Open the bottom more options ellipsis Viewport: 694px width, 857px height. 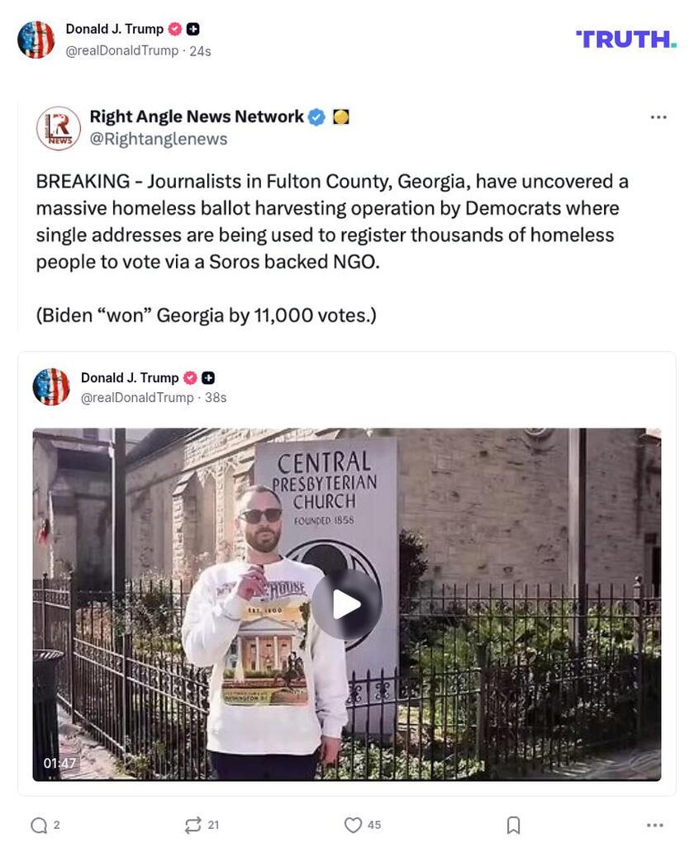tap(654, 825)
